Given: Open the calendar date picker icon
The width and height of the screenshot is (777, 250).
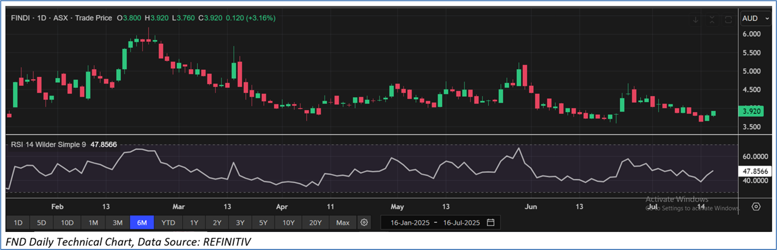Looking at the screenshot, I should 491,222.
